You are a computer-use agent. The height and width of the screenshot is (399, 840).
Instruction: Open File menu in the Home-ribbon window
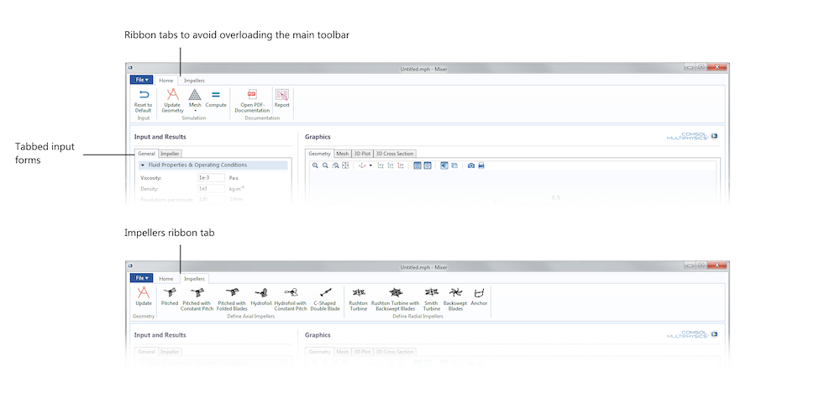[x=141, y=80]
